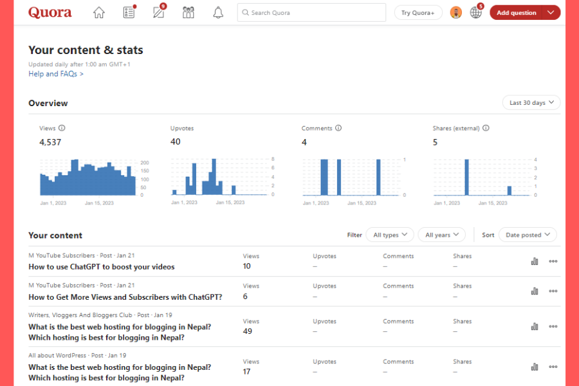Open more options for All about WordPress post
The image size is (579, 386).
(553, 367)
